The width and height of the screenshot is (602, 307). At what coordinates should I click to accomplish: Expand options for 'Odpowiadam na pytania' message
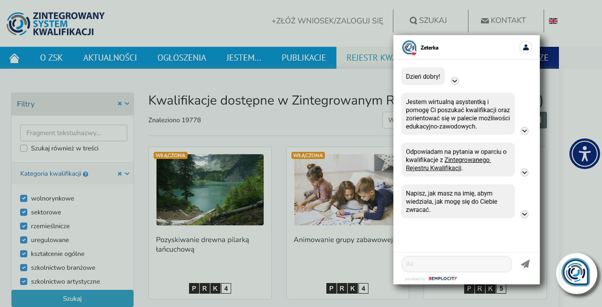(524, 172)
